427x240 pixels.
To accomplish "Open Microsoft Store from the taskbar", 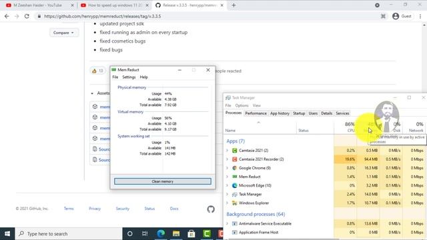I will tap(191, 234).
